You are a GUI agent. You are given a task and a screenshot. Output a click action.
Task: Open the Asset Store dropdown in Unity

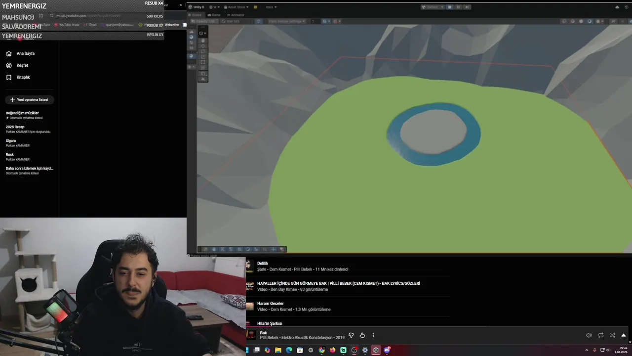(x=237, y=7)
